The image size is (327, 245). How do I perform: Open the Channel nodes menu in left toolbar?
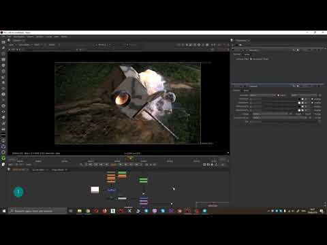point(3,59)
